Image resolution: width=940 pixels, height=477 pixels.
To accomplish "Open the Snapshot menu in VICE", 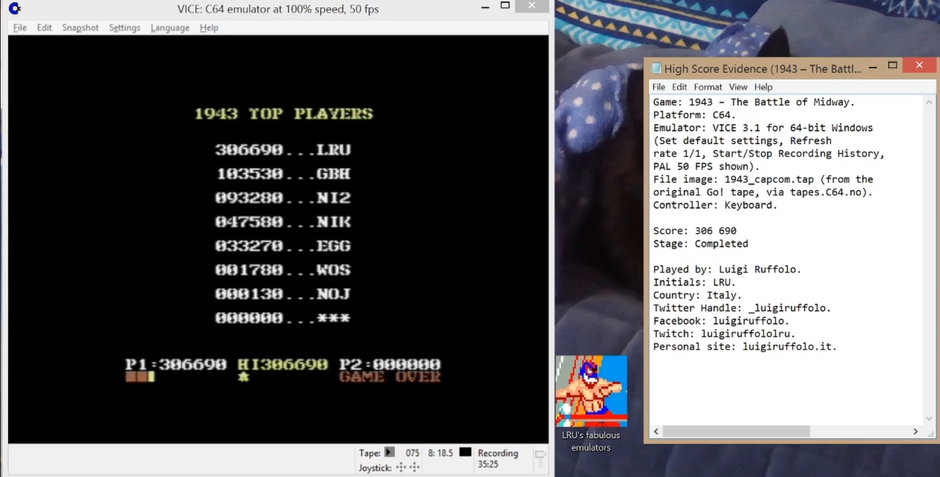I will (80, 28).
